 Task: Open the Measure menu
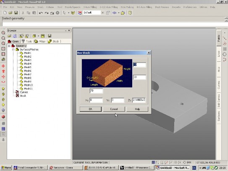(30, 7)
